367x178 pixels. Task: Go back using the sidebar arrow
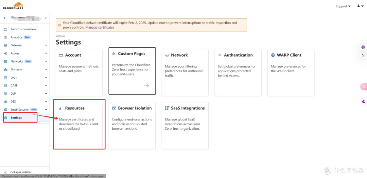(x=5, y=18)
